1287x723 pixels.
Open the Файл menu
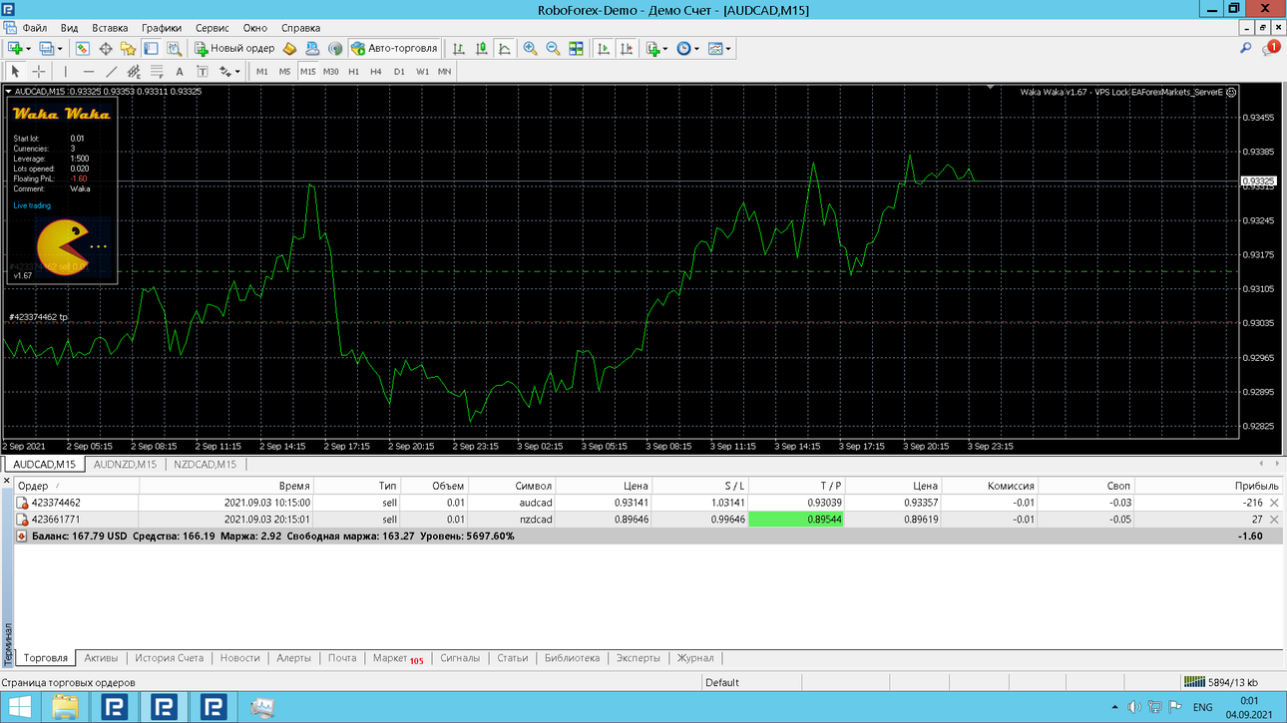click(34, 29)
